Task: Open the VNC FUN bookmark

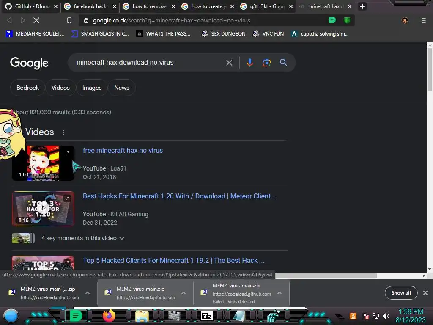Action: 268,34
